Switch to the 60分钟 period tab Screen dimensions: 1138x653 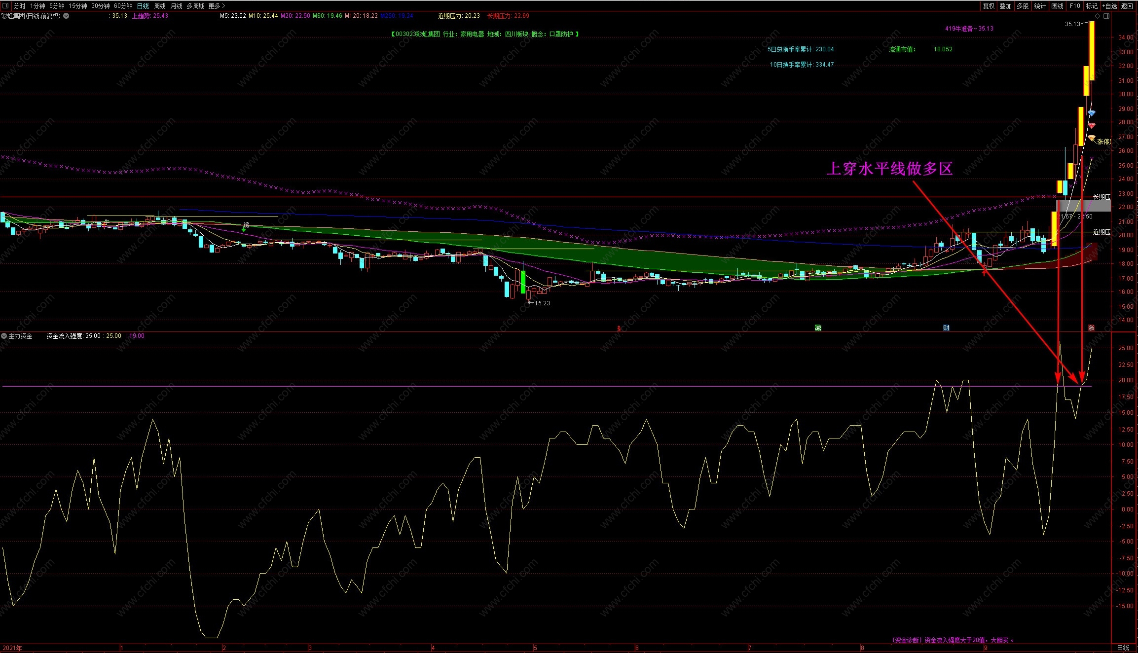tap(123, 6)
